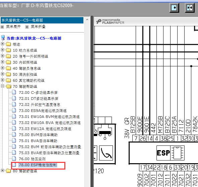Expand the 80 驾驶舒适组 node

click(x=2, y=171)
